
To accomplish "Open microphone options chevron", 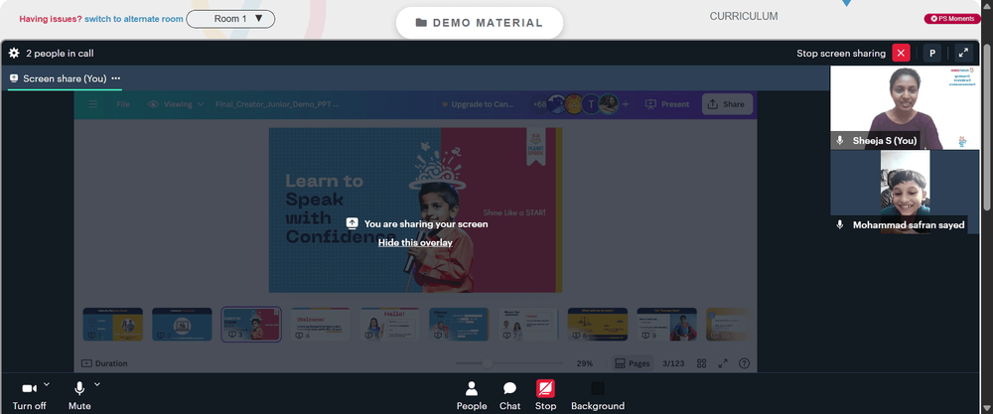I will (x=97, y=383).
